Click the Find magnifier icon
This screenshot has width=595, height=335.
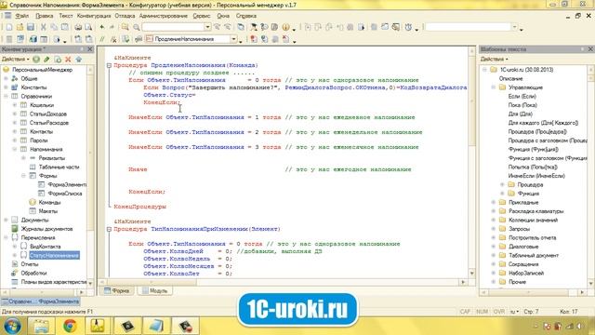coord(137,27)
